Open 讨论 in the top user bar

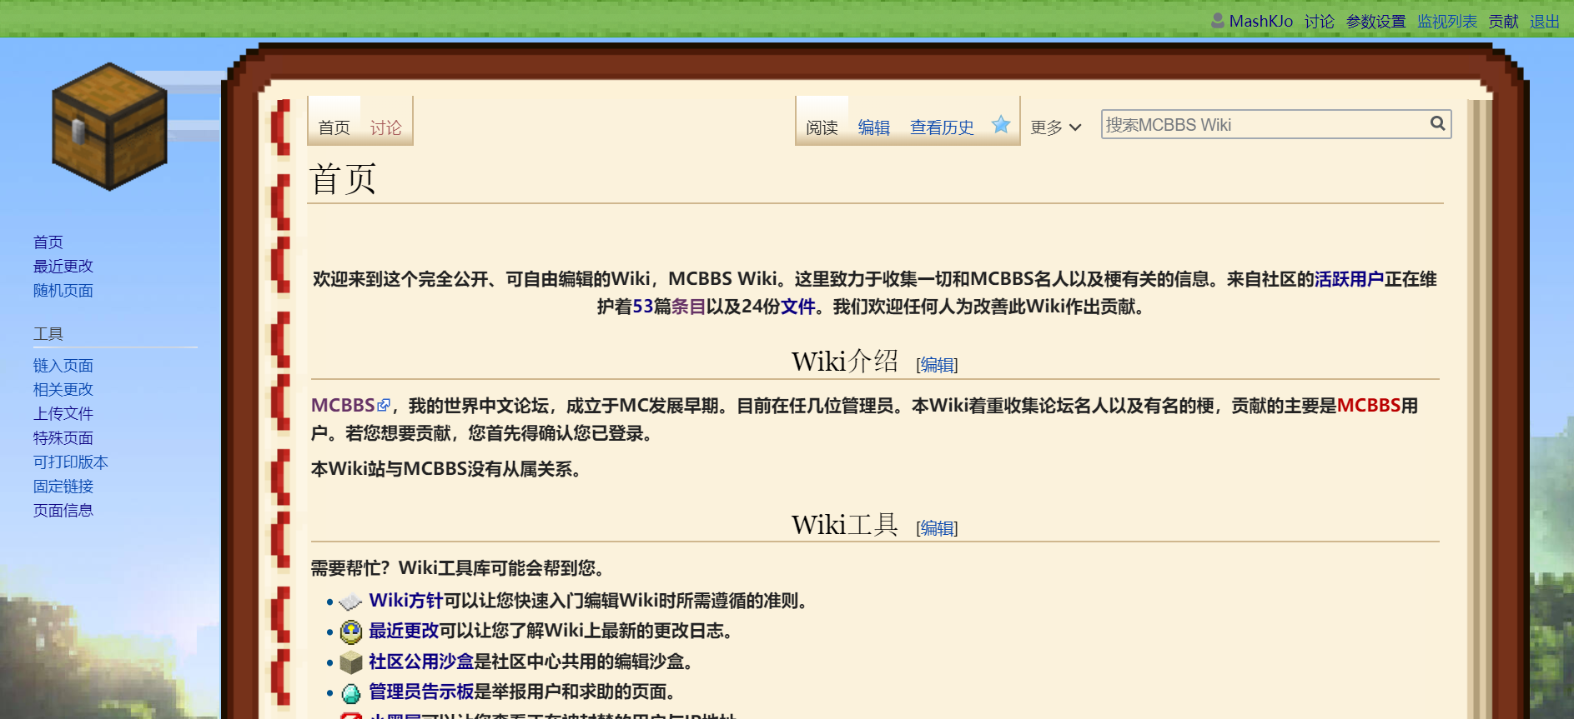tap(1320, 21)
